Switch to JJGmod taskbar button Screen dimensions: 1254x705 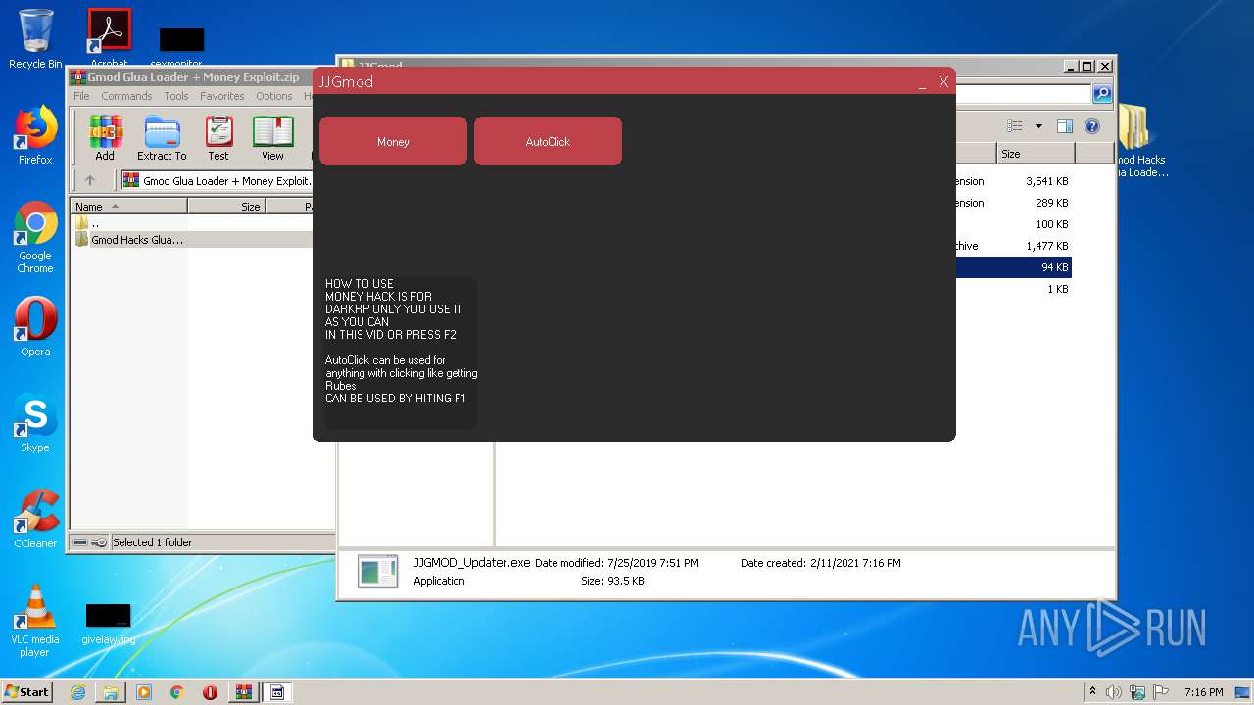277,692
